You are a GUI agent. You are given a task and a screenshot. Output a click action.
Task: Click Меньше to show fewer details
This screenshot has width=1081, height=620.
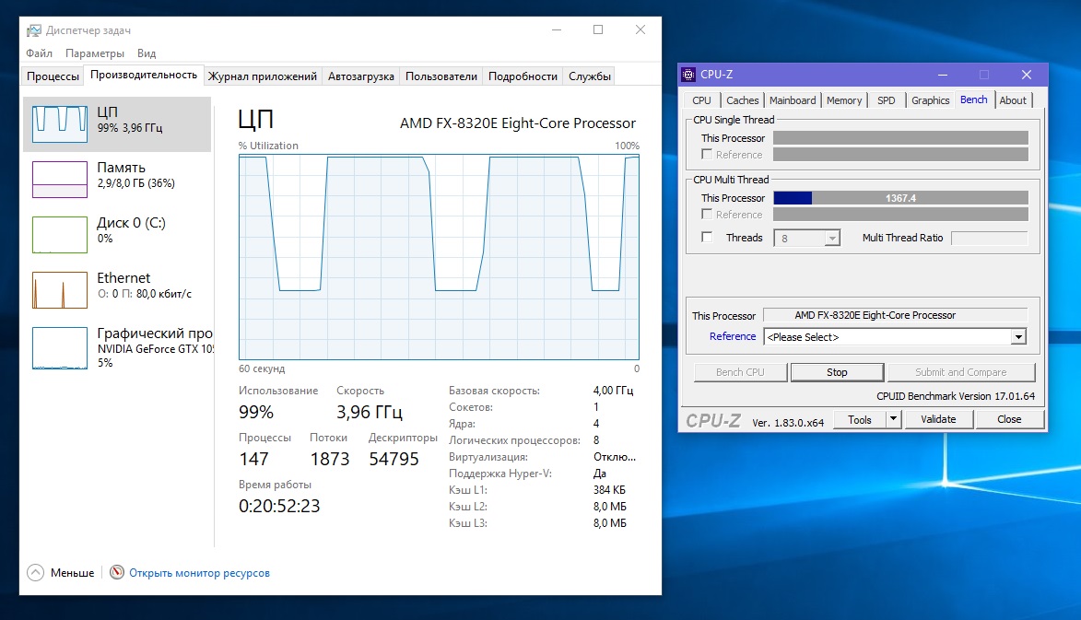pos(73,572)
